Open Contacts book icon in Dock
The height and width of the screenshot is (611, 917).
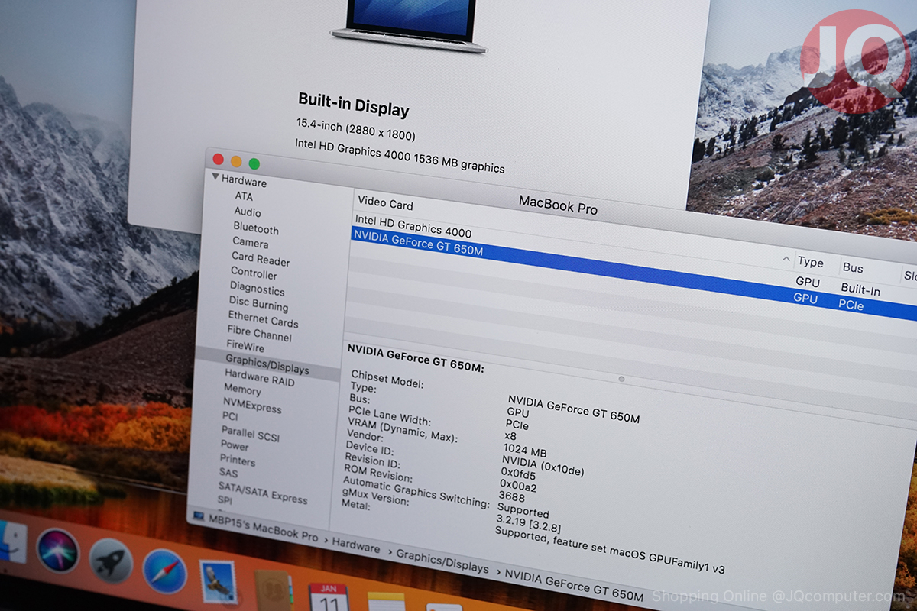click(x=273, y=590)
